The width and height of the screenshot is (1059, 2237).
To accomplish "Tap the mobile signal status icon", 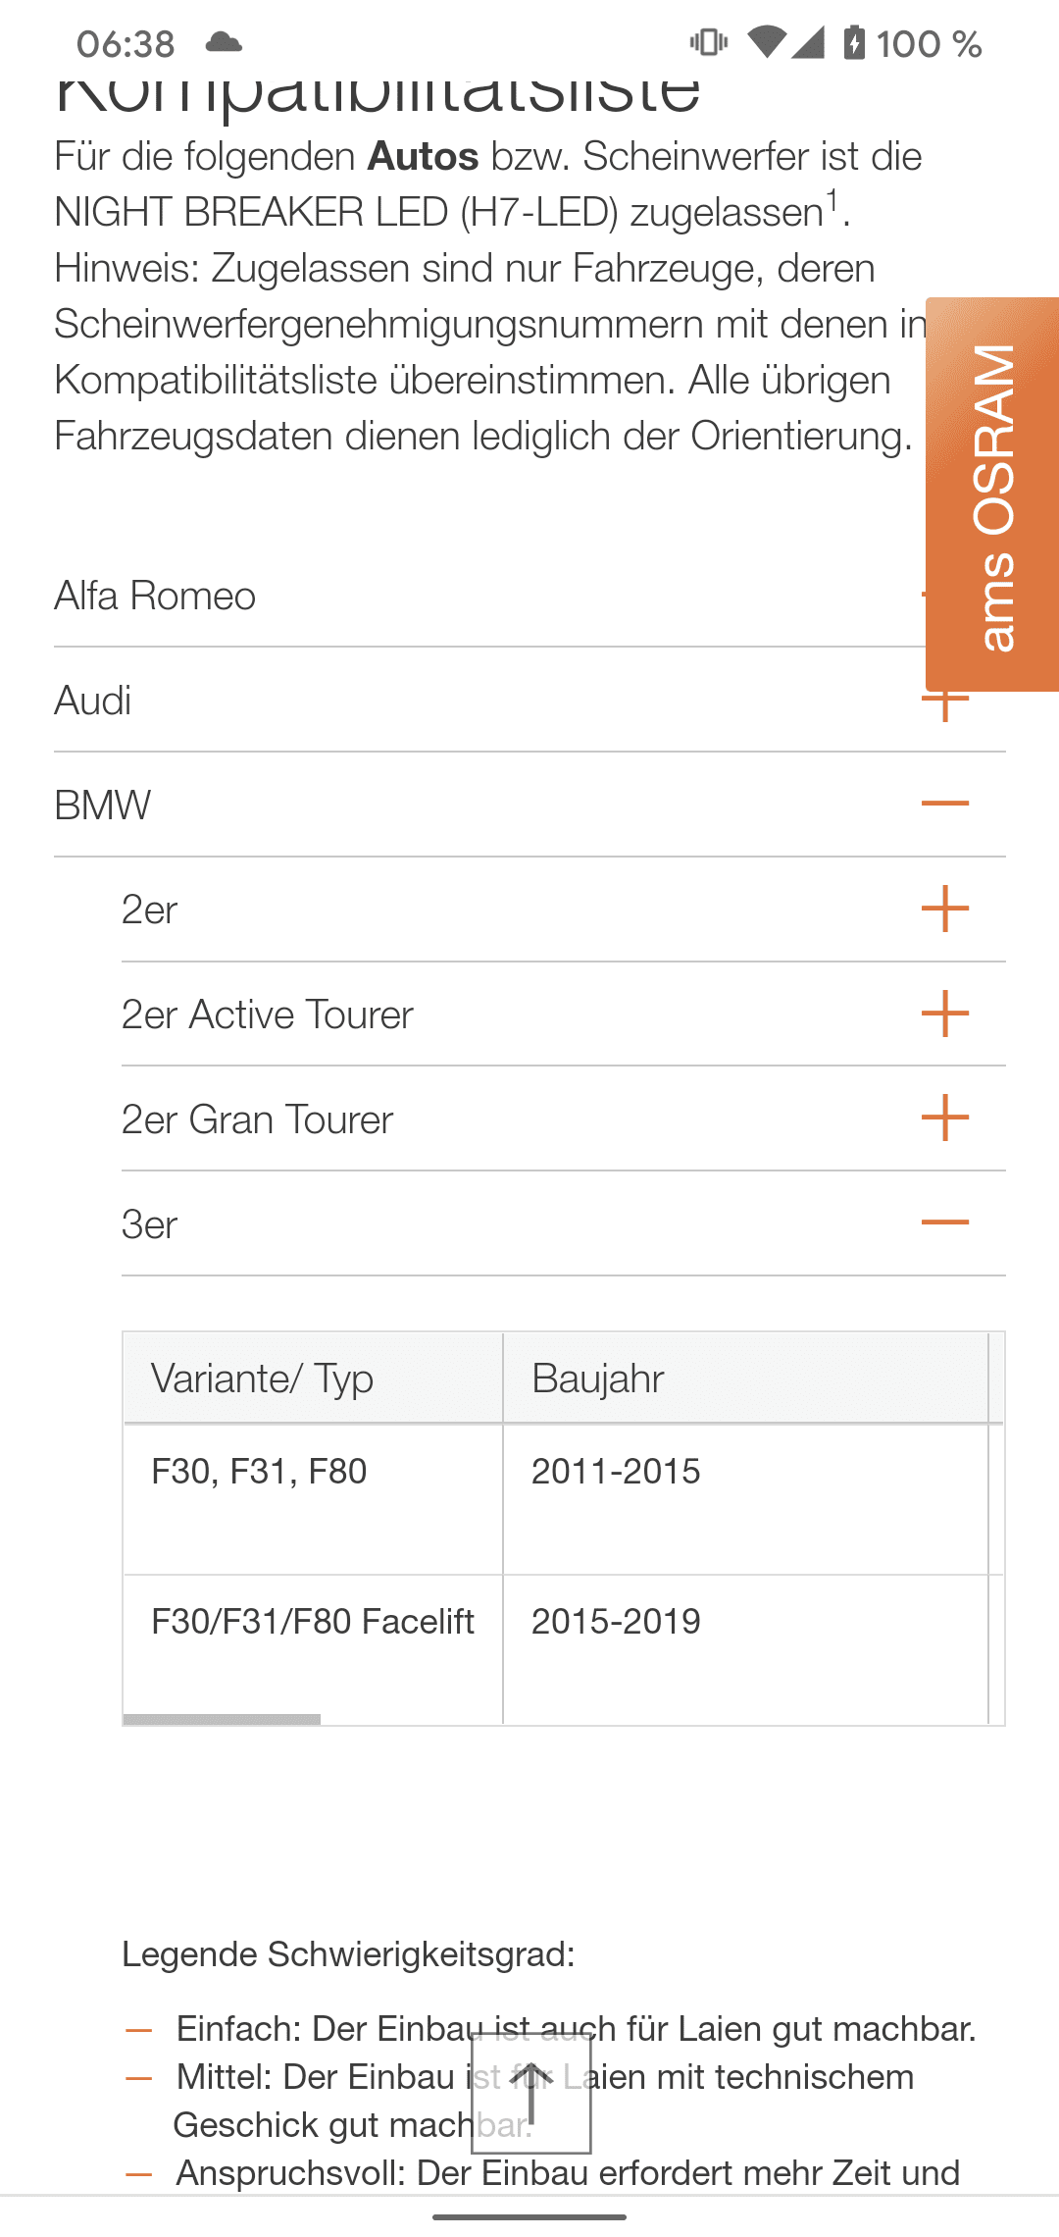I will (807, 42).
